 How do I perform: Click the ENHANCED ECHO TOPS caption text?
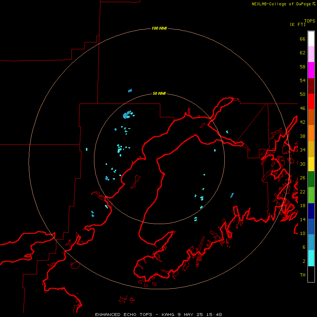(x=124, y=315)
